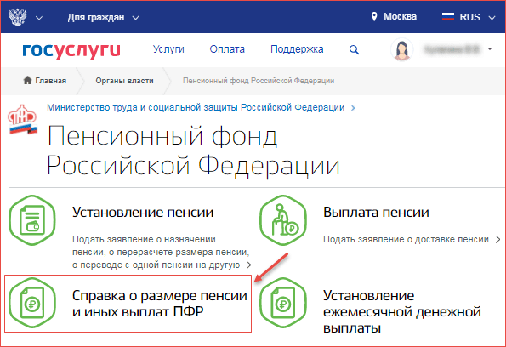Screen dimensions: 506x347
Task: Click the 'Установление пенсии' hexagon icon
Action: coord(32,220)
